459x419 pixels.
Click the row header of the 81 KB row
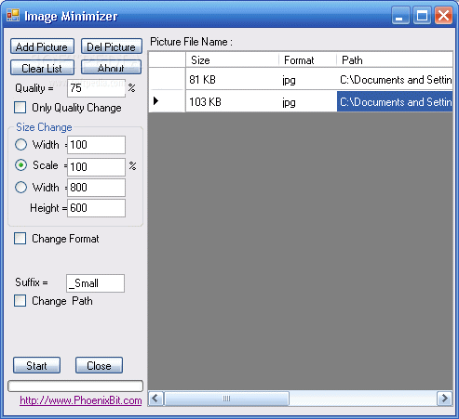[167, 79]
